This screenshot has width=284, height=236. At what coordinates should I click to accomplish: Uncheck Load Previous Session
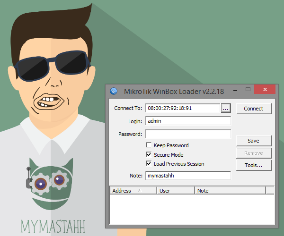click(149, 164)
